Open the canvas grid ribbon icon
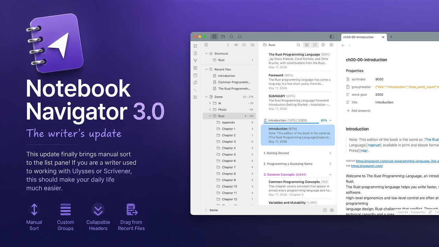This screenshot has width=439, height=247. pos(195,68)
